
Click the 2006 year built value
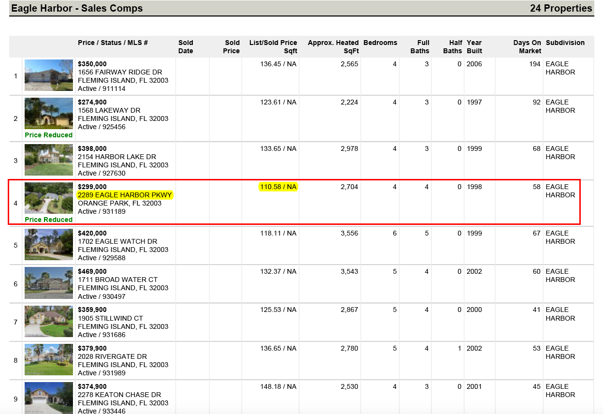click(x=474, y=64)
